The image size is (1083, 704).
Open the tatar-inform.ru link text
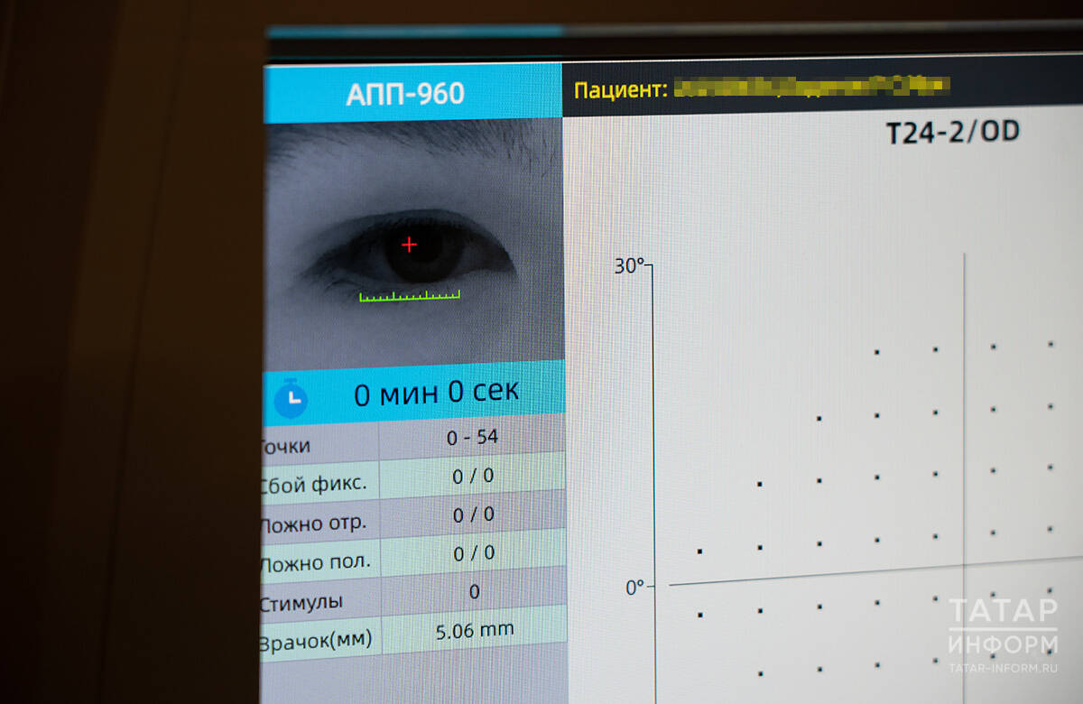coord(1002,669)
